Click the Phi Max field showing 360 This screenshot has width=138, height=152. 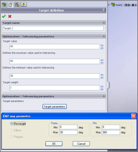[x=111, y=132]
